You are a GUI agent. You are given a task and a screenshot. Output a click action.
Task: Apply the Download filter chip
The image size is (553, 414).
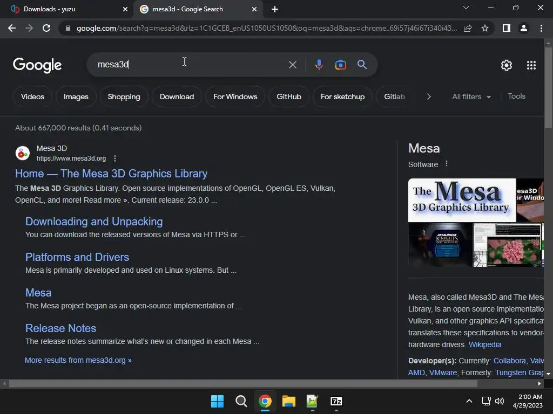(x=177, y=96)
